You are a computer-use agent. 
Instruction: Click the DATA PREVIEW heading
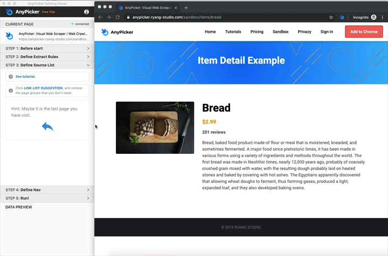coord(19,207)
